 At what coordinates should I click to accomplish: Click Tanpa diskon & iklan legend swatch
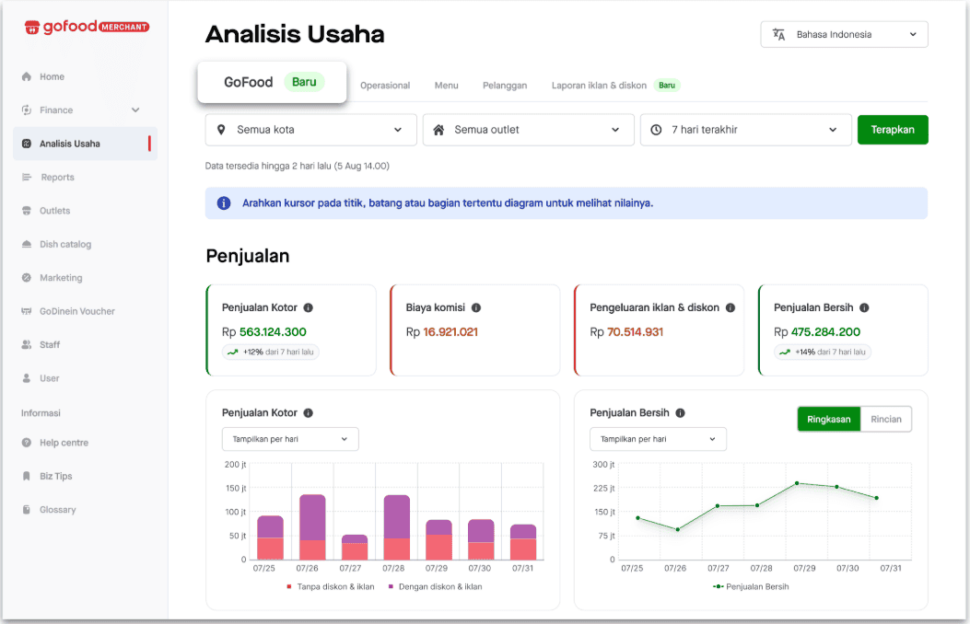tap(289, 587)
